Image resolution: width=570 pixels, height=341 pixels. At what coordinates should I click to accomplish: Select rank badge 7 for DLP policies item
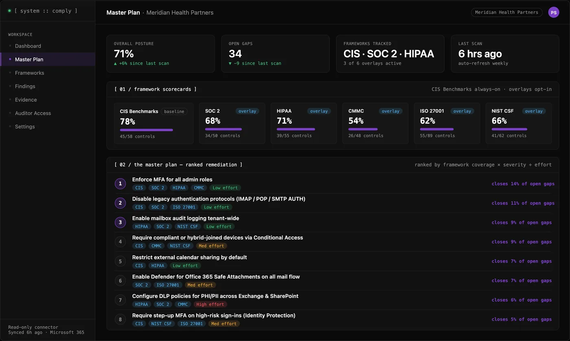click(120, 300)
